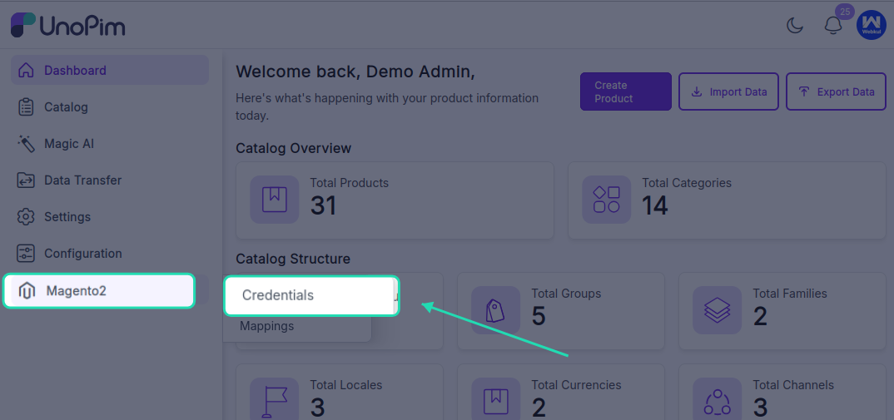Click Total Channels label
Screen dimensions: 894x420
click(793, 385)
